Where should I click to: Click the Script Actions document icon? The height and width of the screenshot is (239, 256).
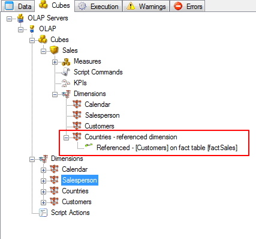click(43, 213)
